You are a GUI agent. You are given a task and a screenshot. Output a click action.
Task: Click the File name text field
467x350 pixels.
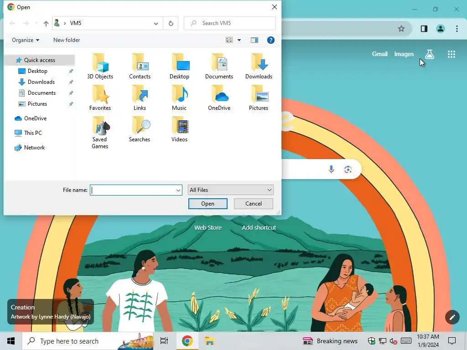(x=133, y=190)
